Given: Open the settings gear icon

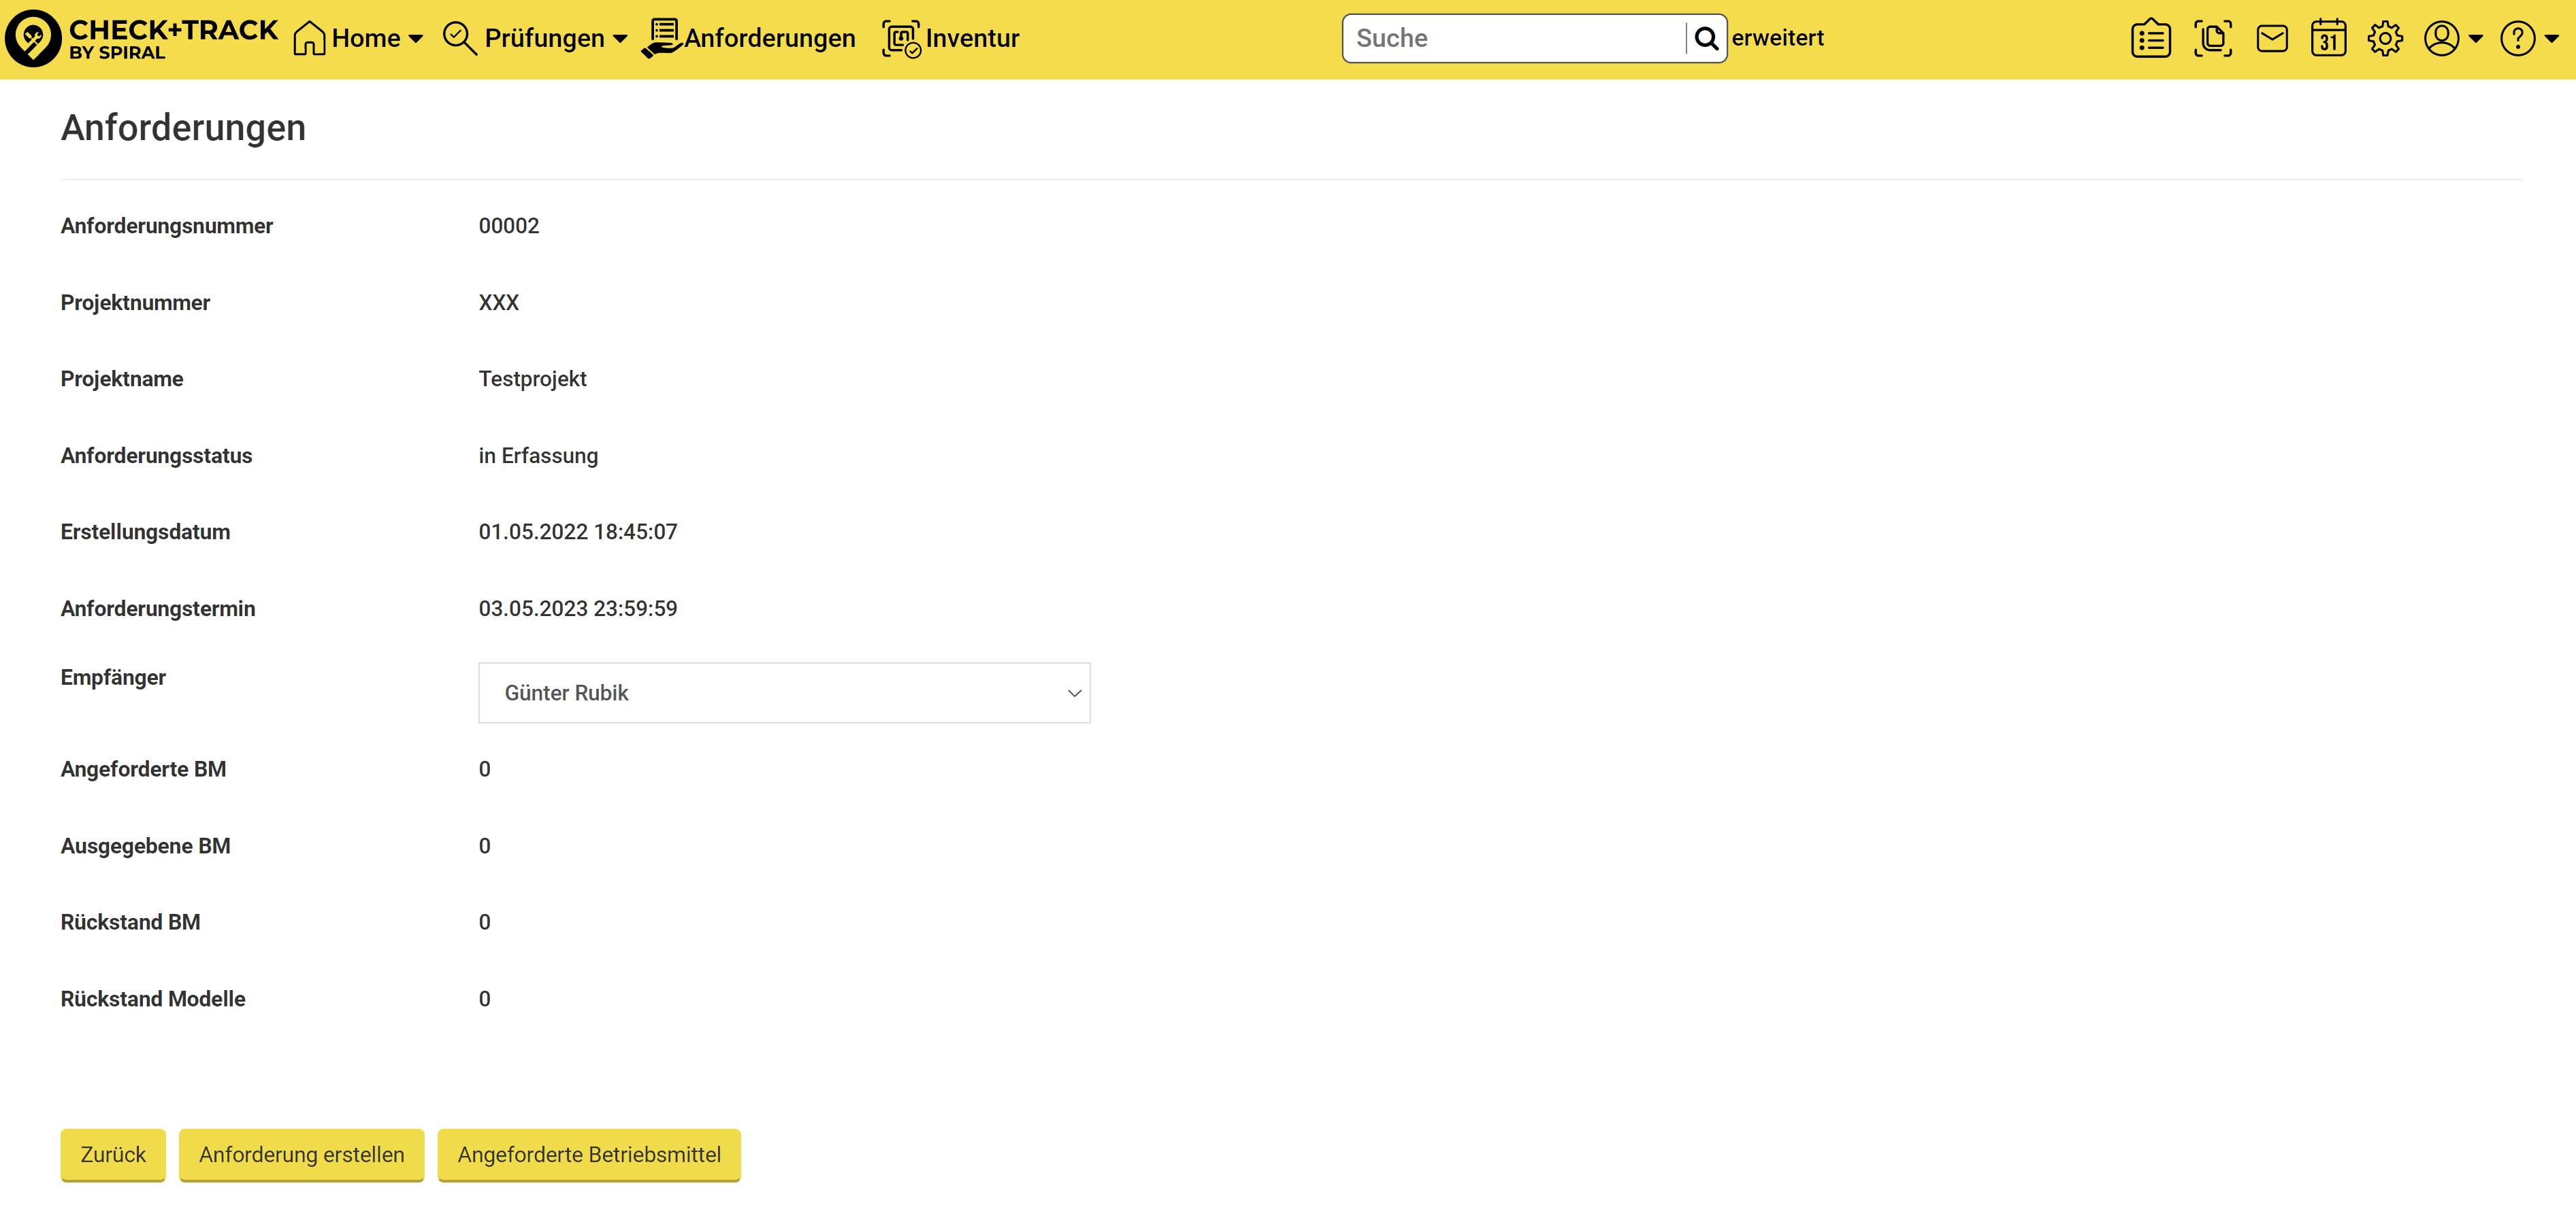Looking at the screenshot, I should pos(2385,38).
